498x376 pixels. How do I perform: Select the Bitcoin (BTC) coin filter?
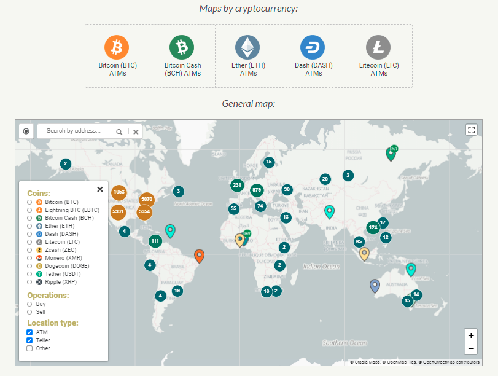(x=29, y=202)
